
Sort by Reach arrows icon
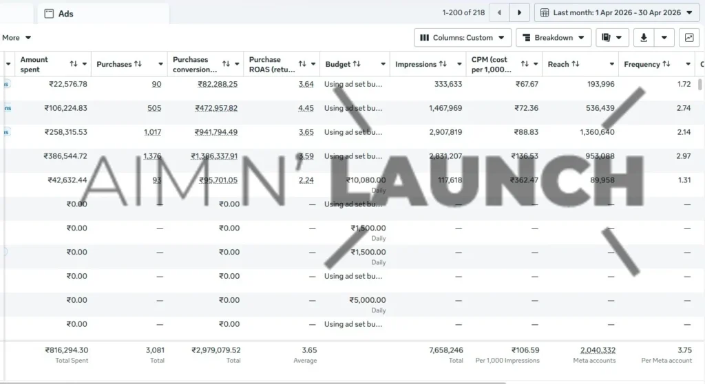click(x=576, y=64)
